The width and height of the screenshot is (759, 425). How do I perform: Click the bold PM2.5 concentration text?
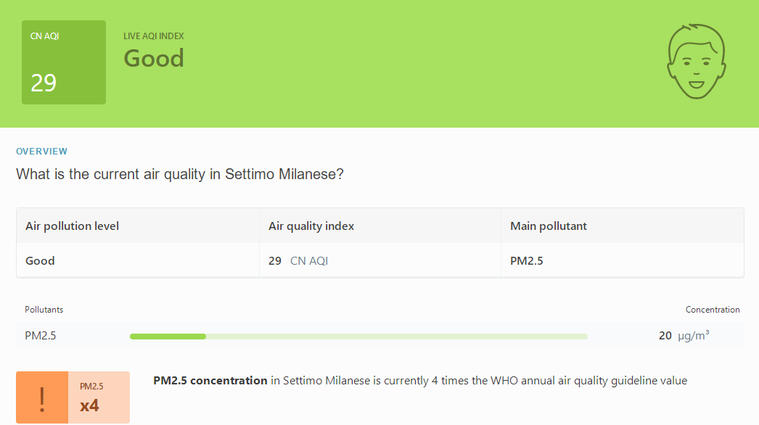pyautogui.click(x=210, y=381)
